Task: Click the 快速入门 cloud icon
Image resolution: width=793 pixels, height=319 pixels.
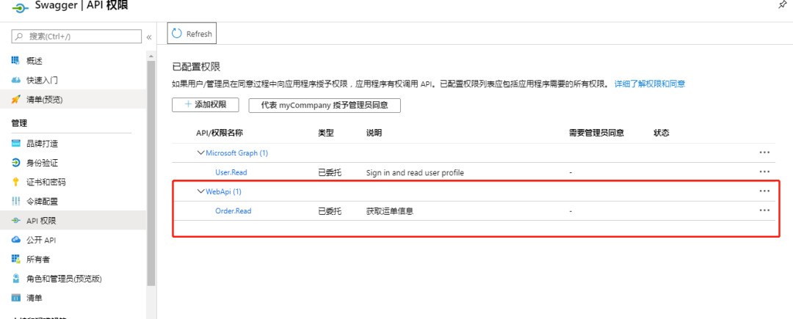Action: [x=15, y=80]
